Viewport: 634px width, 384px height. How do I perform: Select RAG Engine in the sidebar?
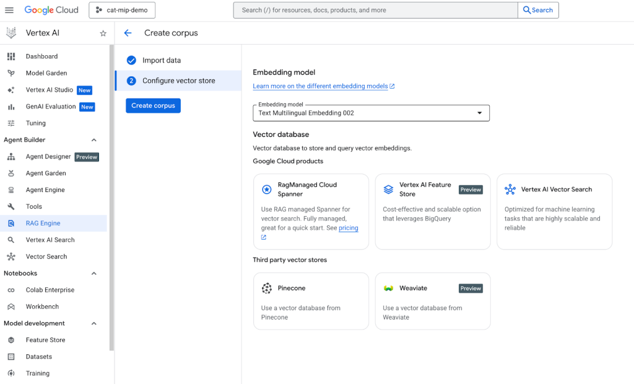[x=43, y=224]
